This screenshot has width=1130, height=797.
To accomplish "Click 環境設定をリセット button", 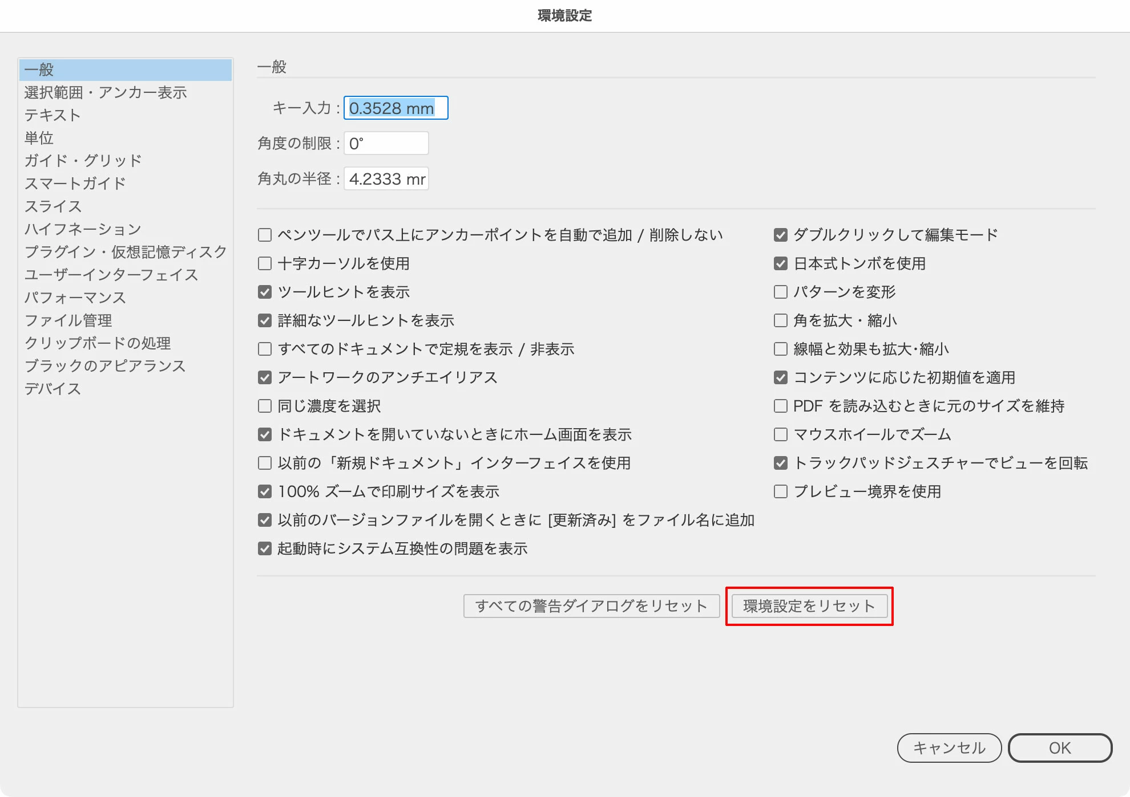I will [809, 606].
